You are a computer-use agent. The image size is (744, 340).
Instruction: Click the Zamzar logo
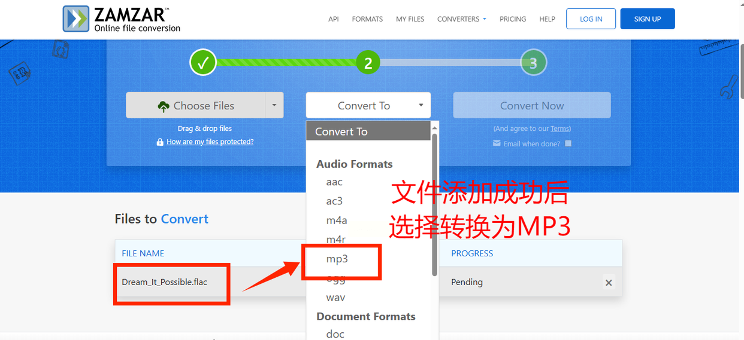[x=122, y=19]
